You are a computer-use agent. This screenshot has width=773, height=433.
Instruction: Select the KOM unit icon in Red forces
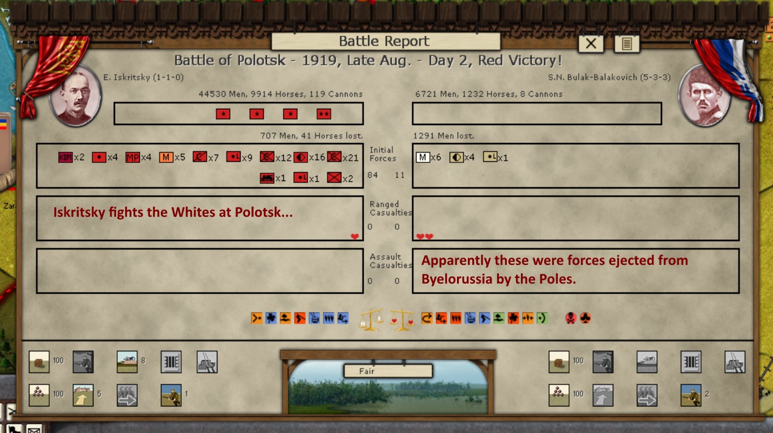65,157
